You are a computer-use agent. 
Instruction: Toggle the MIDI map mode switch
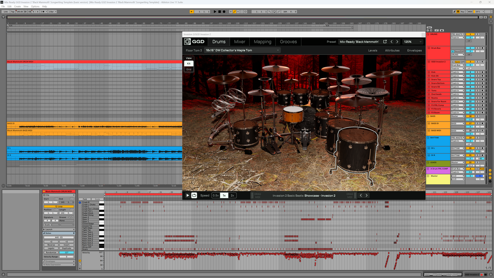pyautogui.click(x=471, y=12)
